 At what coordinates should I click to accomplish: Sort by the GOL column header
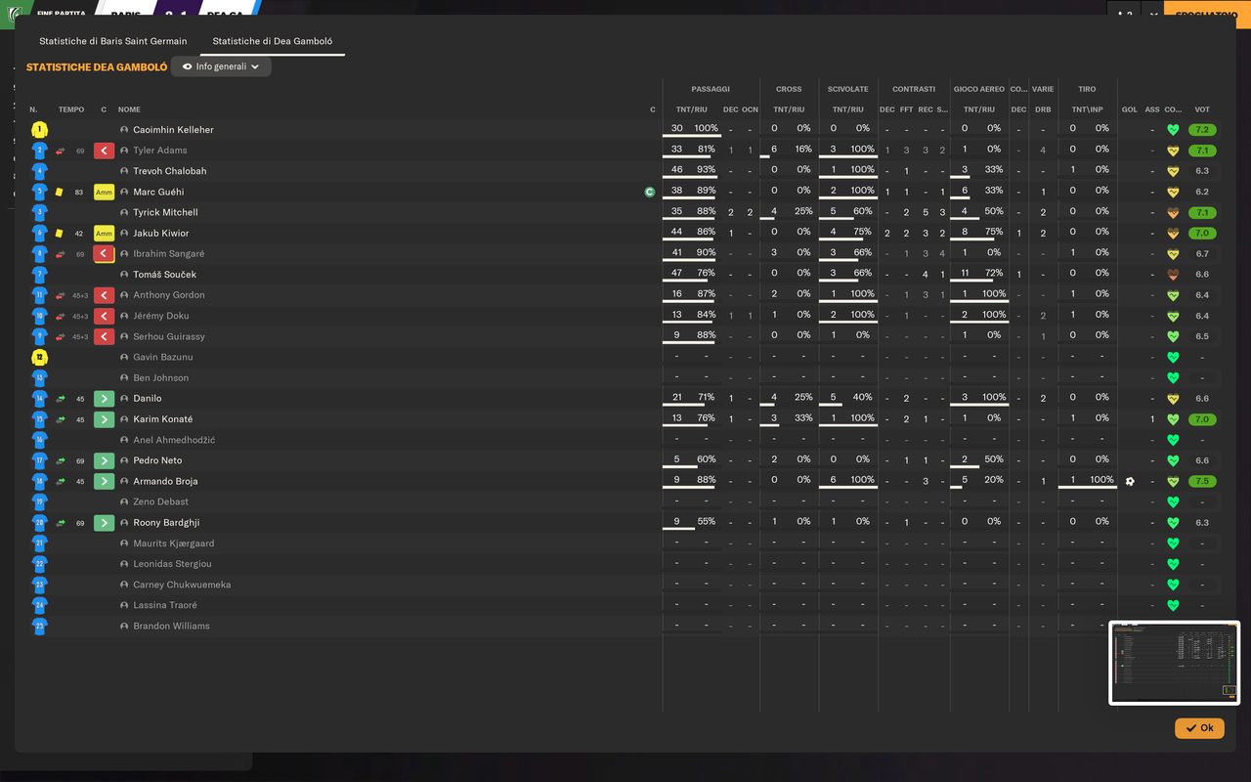click(1130, 109)
